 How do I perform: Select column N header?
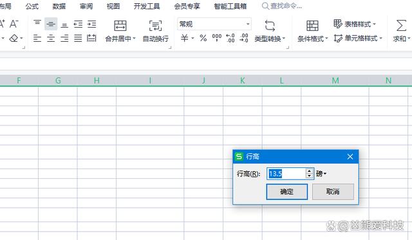388,80
